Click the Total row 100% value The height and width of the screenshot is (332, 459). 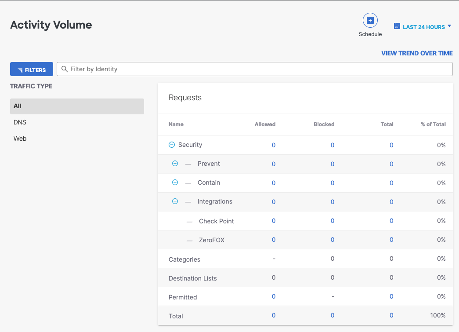[x=437, y=315]
